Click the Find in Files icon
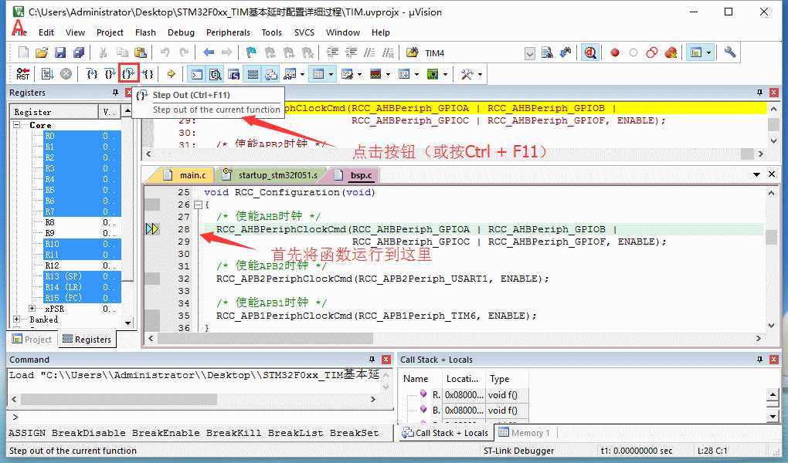788x463 pixels. click(412, 52)
